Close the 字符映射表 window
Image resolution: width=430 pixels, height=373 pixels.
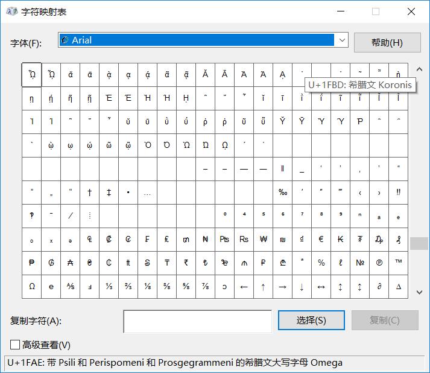411,11
